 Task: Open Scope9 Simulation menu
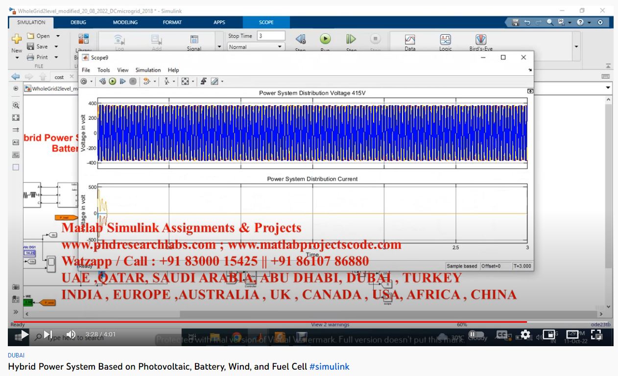pos(148,70)
